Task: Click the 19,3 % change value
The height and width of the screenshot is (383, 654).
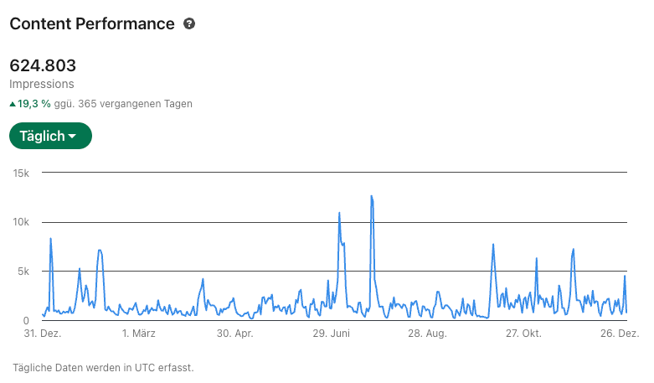Action: pos(34,105)
